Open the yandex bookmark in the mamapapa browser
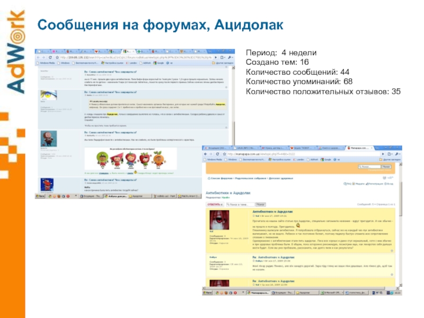Viewport: 424px width, 318px height. (298, 160)
